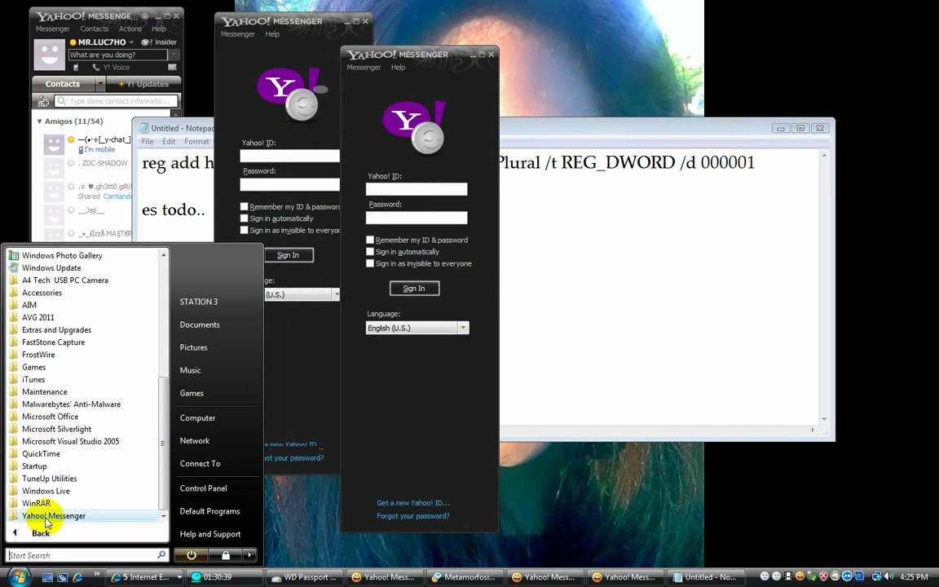Click the Y! Voice phone icon

[96, 68]
